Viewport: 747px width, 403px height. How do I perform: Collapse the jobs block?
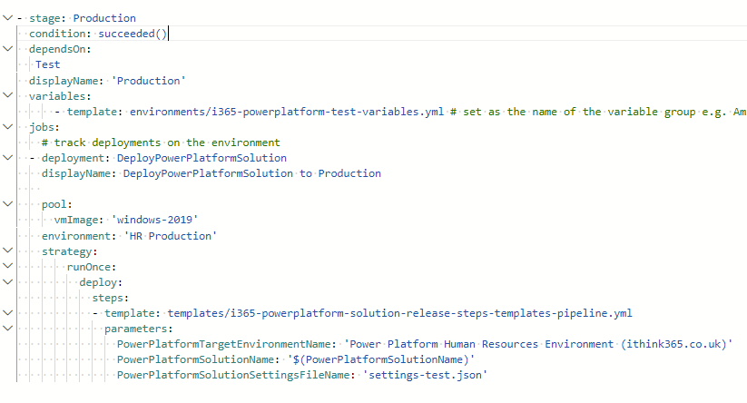click(x=7, y=127)
